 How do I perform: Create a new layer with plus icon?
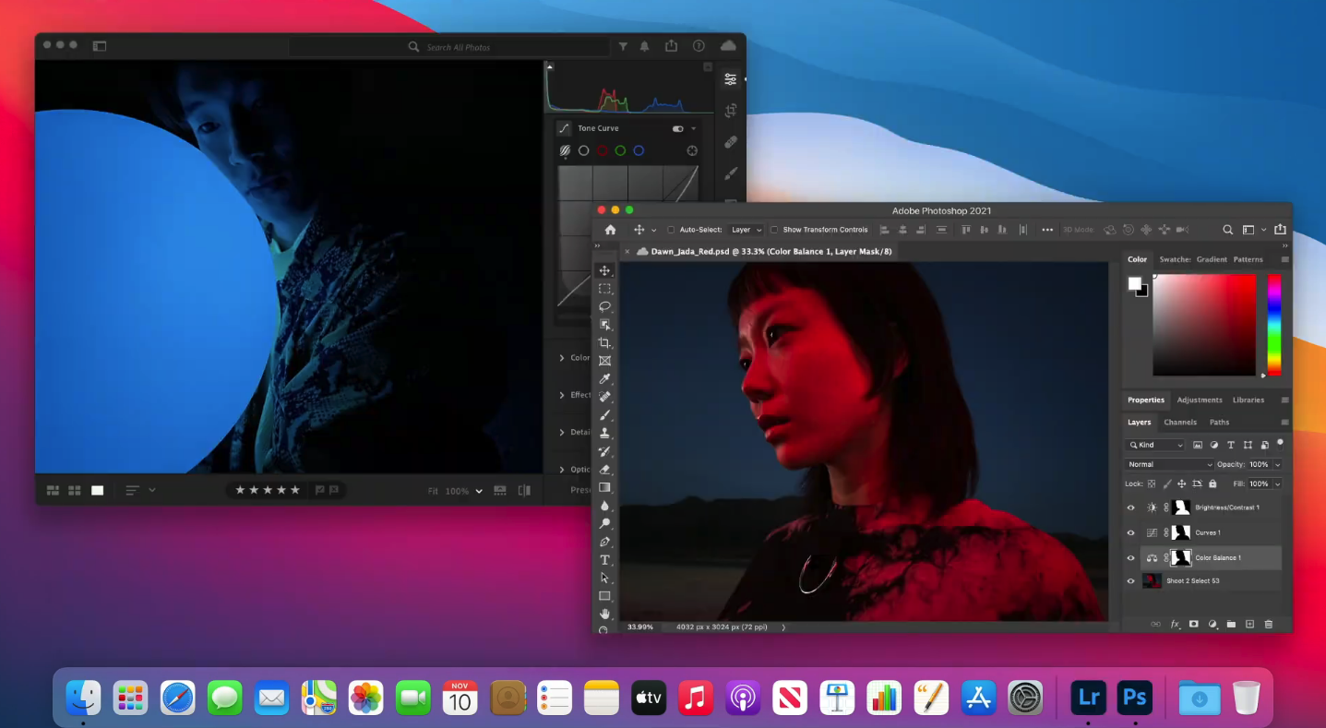(x=1249, y=625)
